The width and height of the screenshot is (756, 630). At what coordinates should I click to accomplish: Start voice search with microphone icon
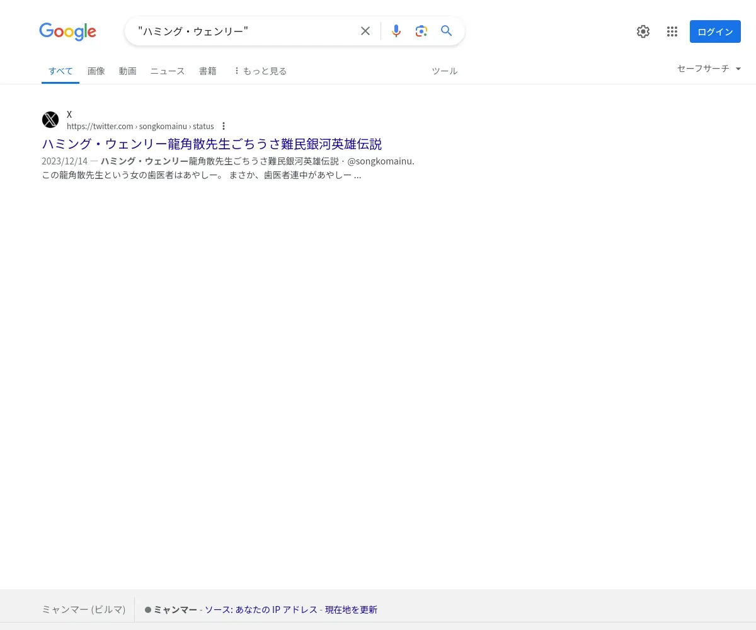coord(396,31)
